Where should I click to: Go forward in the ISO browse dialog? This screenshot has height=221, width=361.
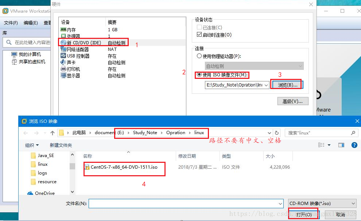pyautogui.click(x=36, y=133)
